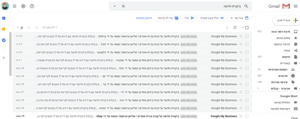Image resolution: width=300 pixels, height=119 pixels.
Task: Select checkbox of the 21 במאי email
Action: (x=247, y=92)
